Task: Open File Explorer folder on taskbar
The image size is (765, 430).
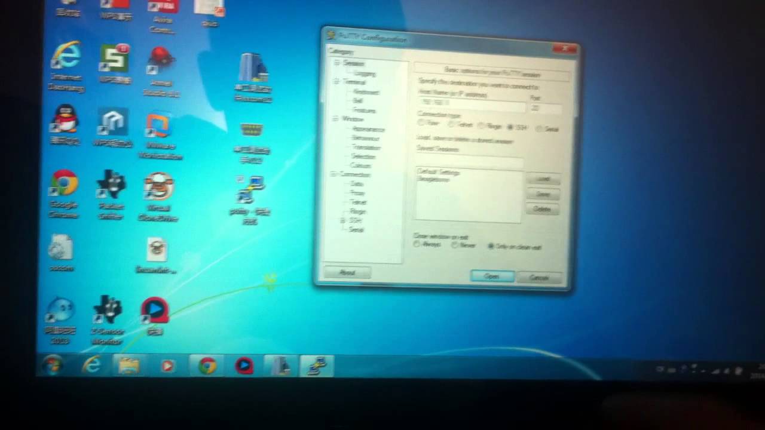Action: (x=128, y=365)
